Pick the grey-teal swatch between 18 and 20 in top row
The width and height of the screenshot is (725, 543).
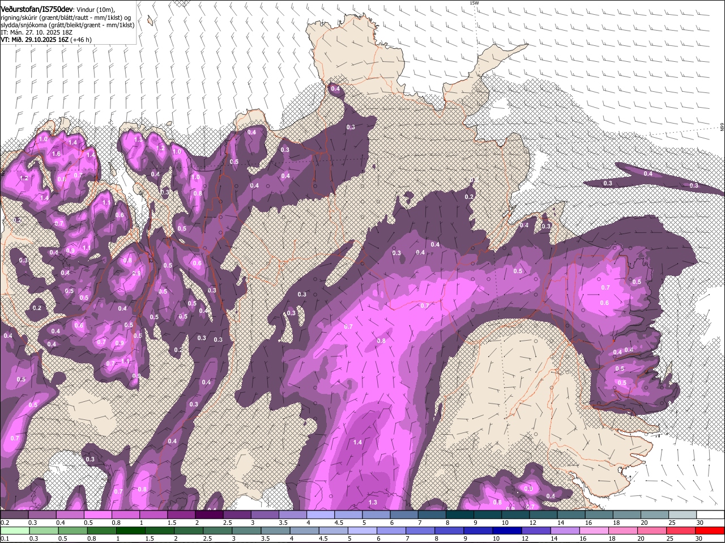pyautogui.click(x=628, y=515)
